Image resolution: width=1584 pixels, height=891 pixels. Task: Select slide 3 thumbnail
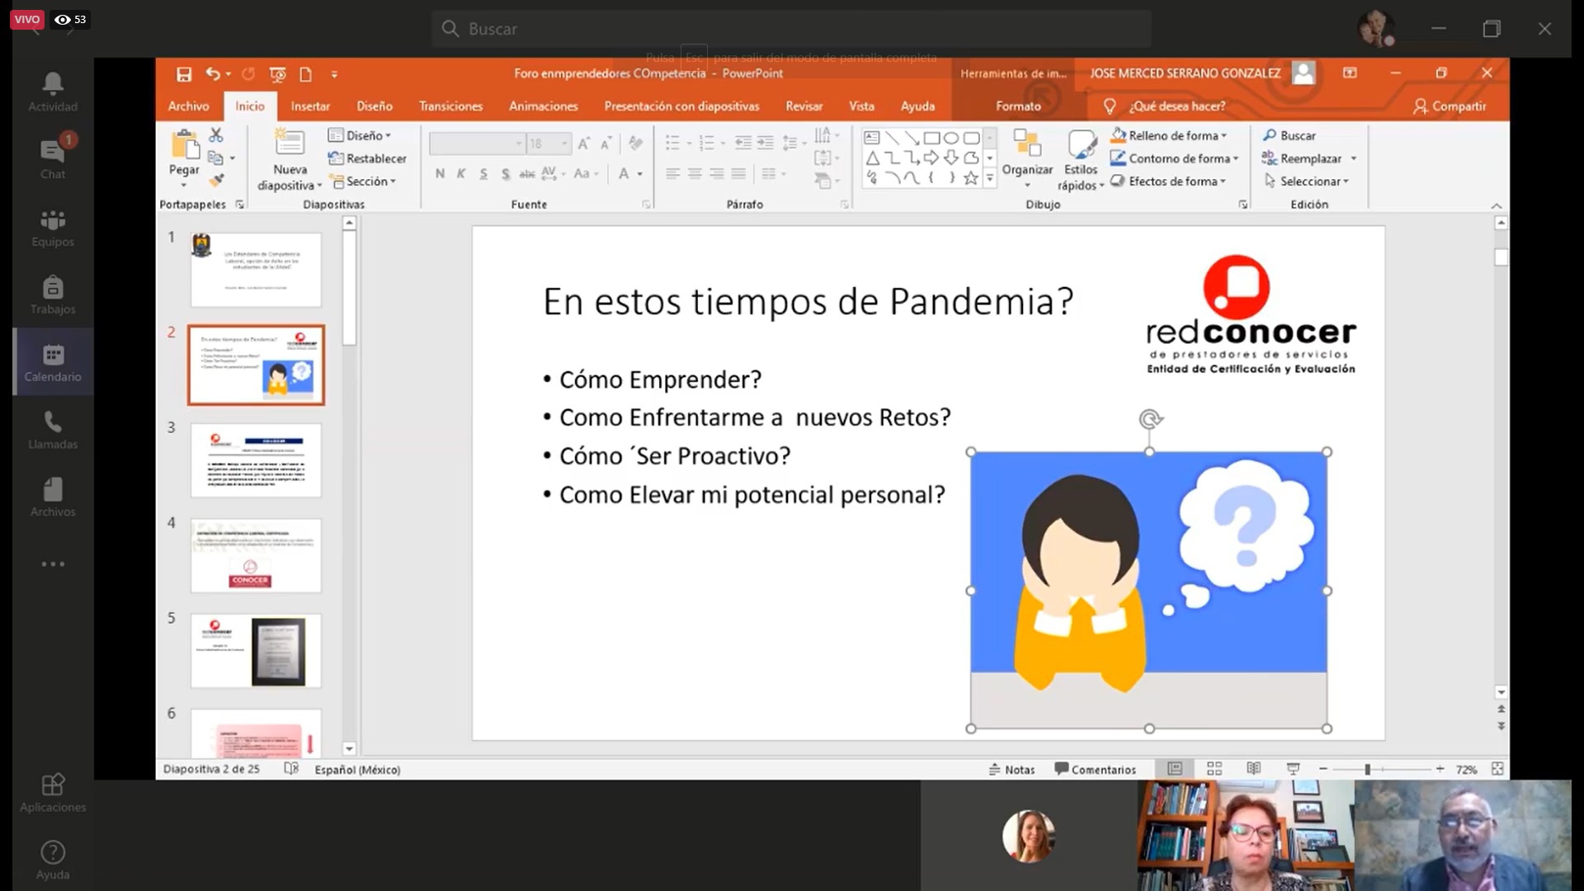(256, 460)
